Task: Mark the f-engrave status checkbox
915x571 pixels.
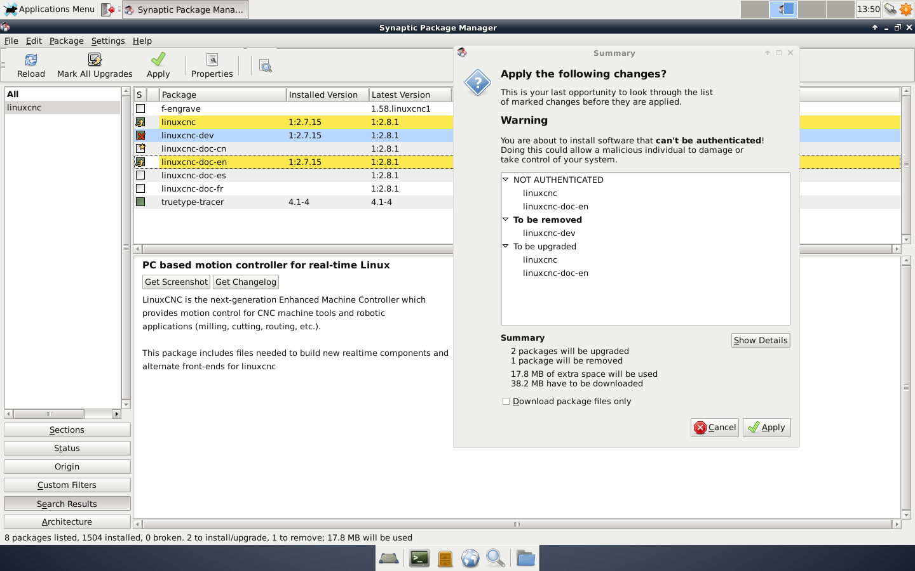Action: click(140, 108)
